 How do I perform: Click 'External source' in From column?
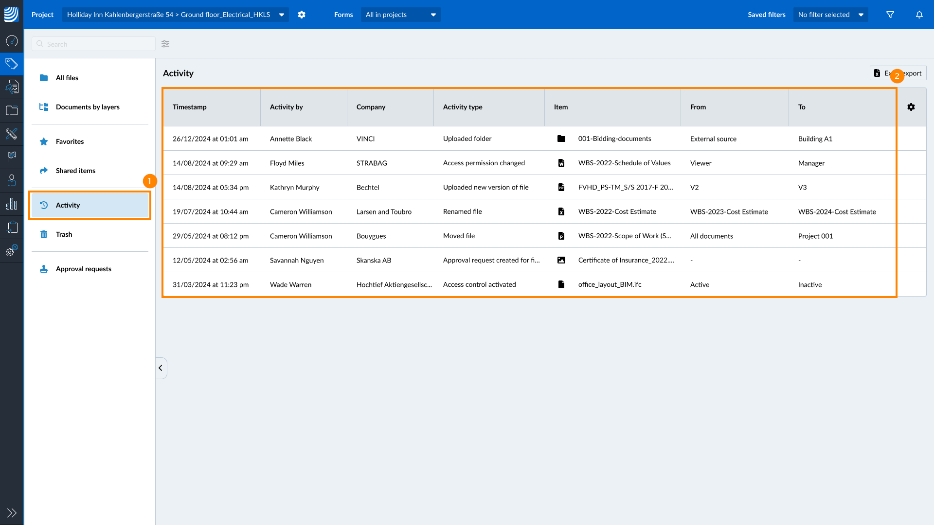coord(713,139)
